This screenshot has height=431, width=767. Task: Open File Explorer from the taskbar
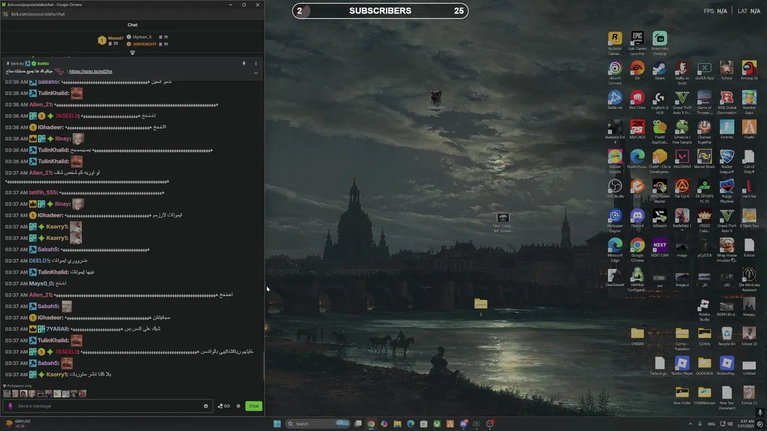point(397,424)
